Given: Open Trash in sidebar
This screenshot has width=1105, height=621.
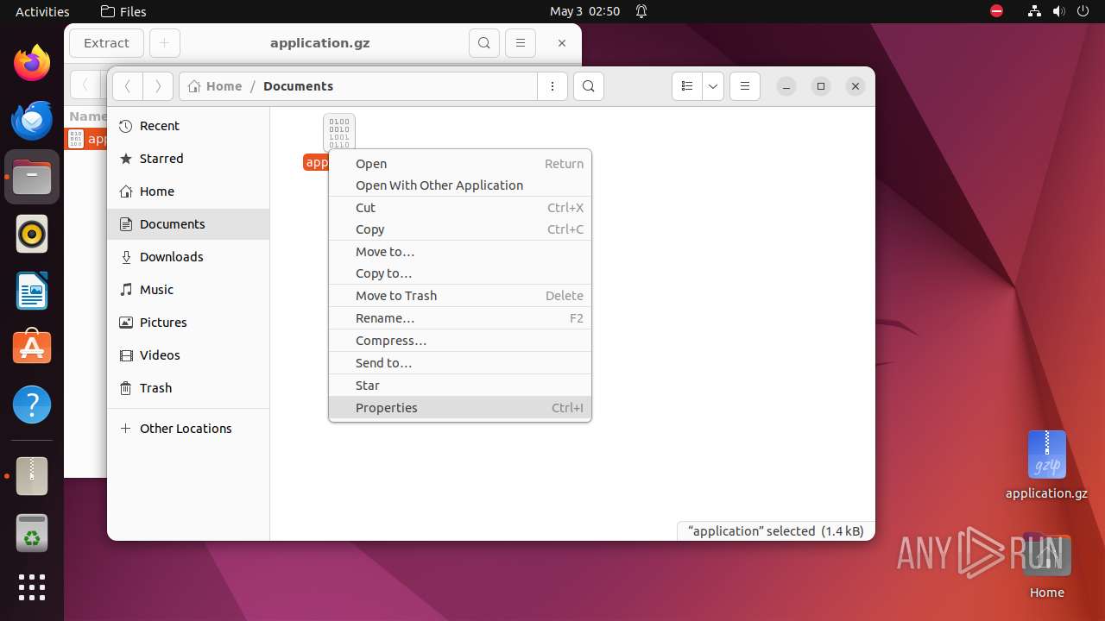Looking at the screenshot, I should click(188, 388).
